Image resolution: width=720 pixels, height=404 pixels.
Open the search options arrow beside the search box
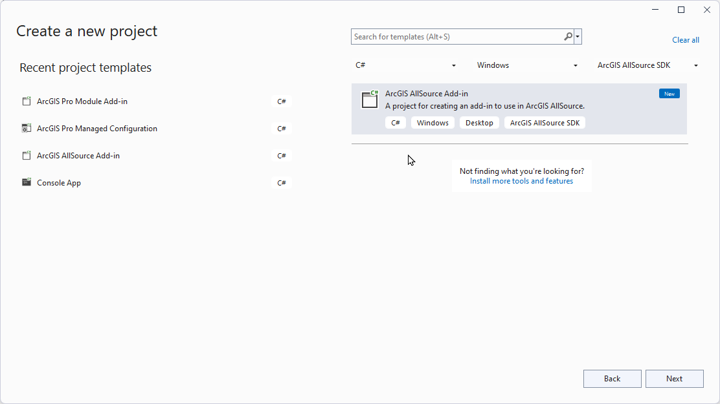point(577,36)
